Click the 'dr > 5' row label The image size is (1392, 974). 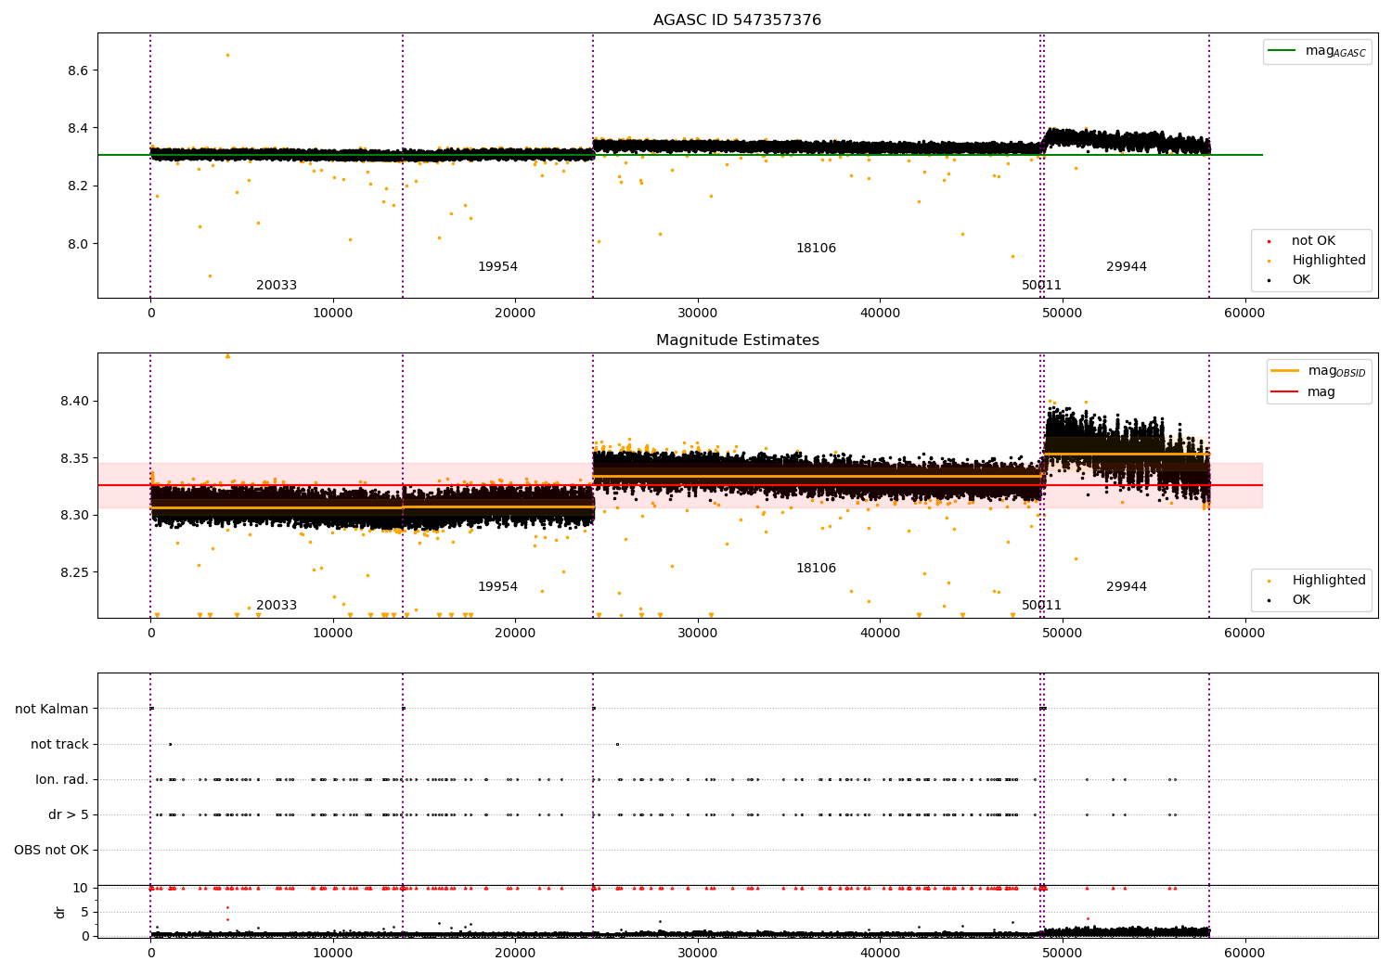click(x=69, y=815)
